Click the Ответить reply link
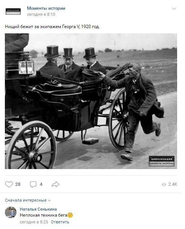This screenshot has height=229, width=185. (60, 222)
